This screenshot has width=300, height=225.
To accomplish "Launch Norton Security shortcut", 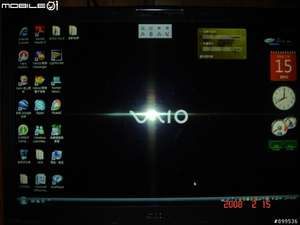I will pos(56,84).
